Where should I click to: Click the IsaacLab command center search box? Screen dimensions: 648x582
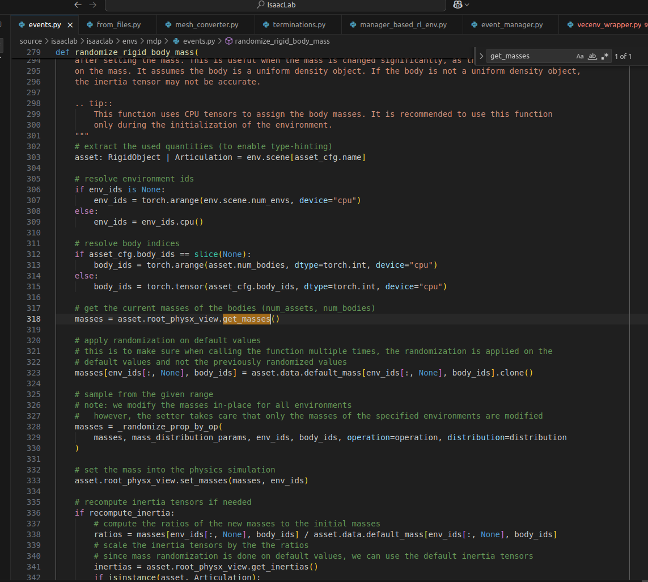275,5
